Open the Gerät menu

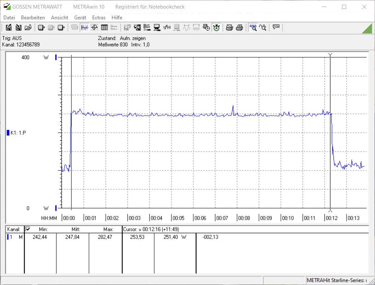[x=80, y=17]
